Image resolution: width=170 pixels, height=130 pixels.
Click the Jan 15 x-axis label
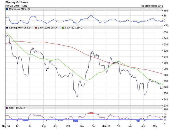106,126
